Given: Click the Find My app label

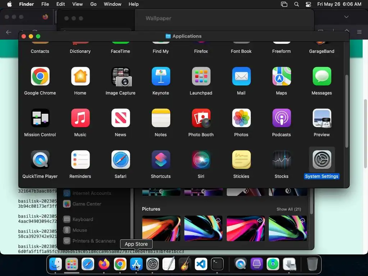Looking at the screenshot, I should [161, 51].
